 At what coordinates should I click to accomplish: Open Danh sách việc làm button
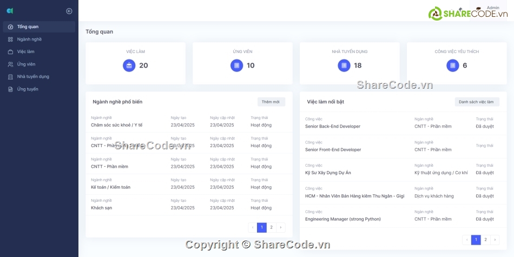pyautogui.click(x=477, y=102)
